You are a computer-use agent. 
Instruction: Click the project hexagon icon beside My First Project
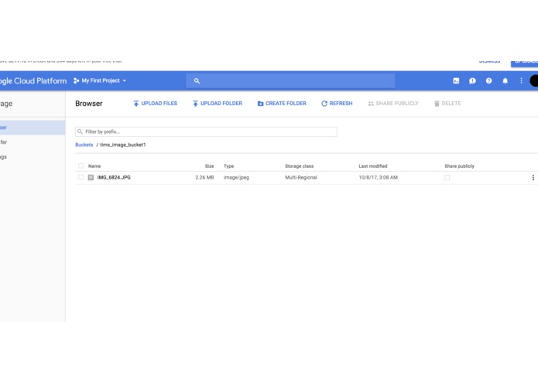coord(76,81)
